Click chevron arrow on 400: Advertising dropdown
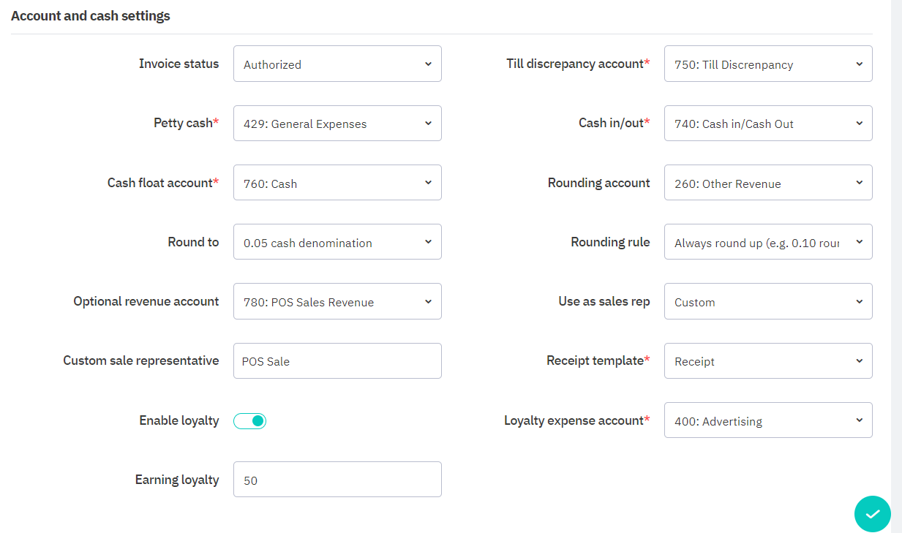The image size is (902, 533). (859, 420)
